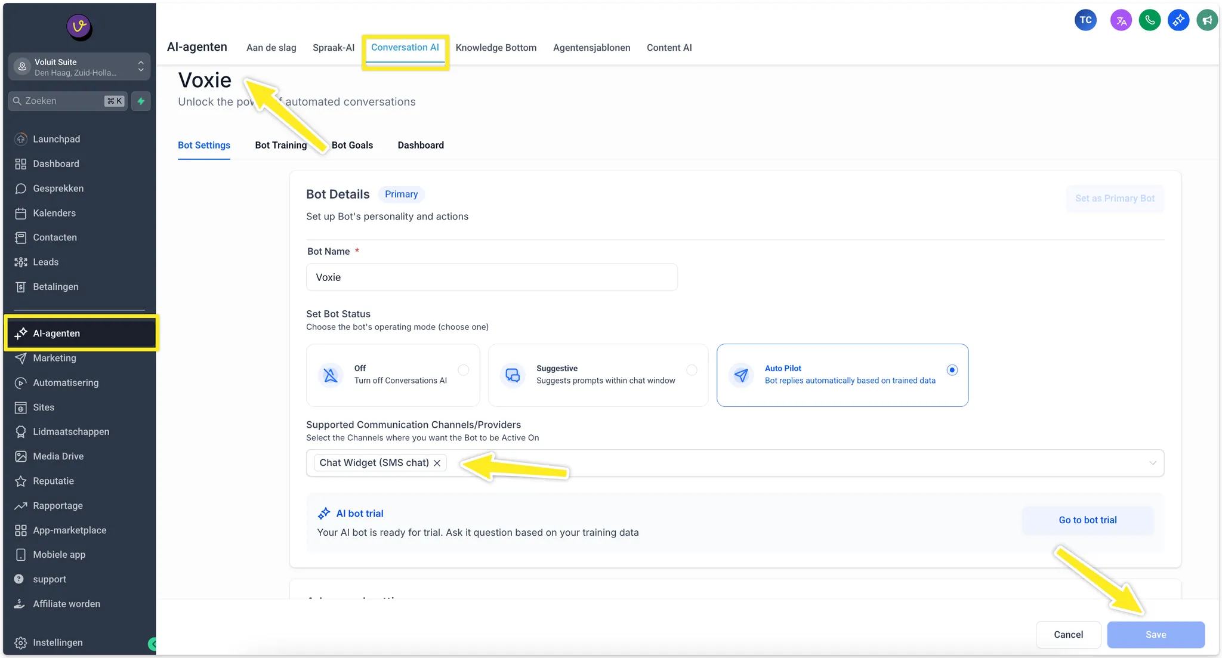Click the Bot Name input field

click(492, 277)
